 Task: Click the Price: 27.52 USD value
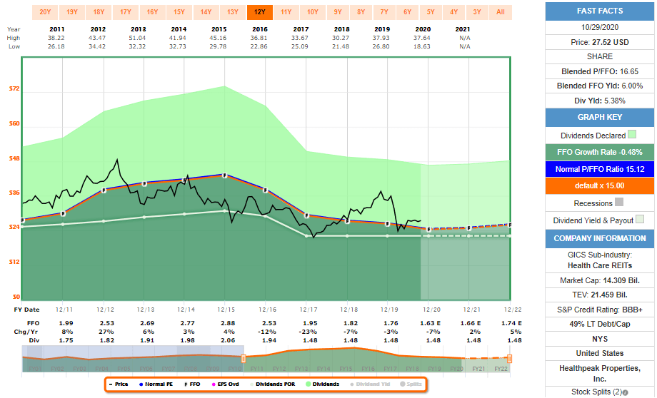(x=600, y=42)
